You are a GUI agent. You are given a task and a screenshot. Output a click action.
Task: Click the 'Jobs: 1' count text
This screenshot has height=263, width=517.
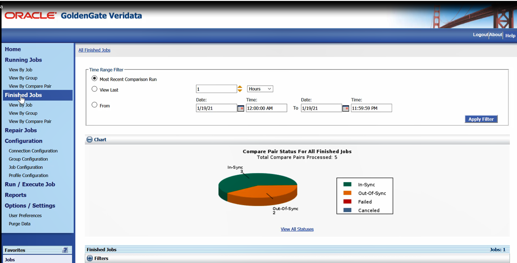click(497, 250)
